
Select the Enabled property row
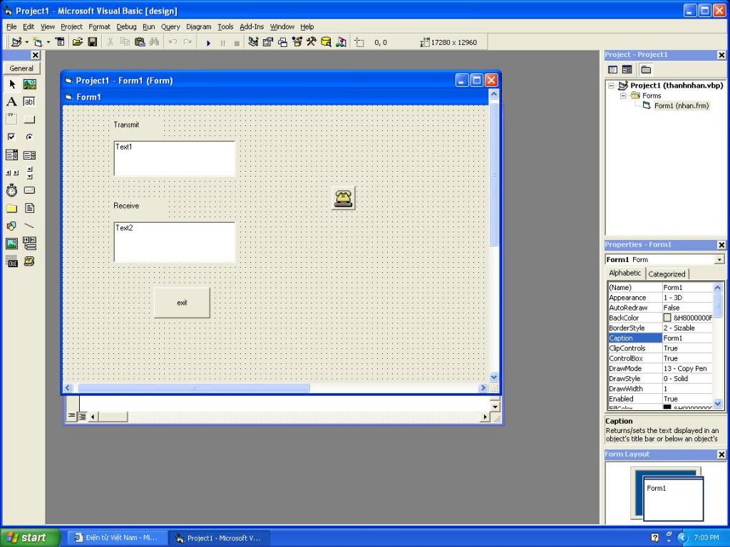click(660, 399)
